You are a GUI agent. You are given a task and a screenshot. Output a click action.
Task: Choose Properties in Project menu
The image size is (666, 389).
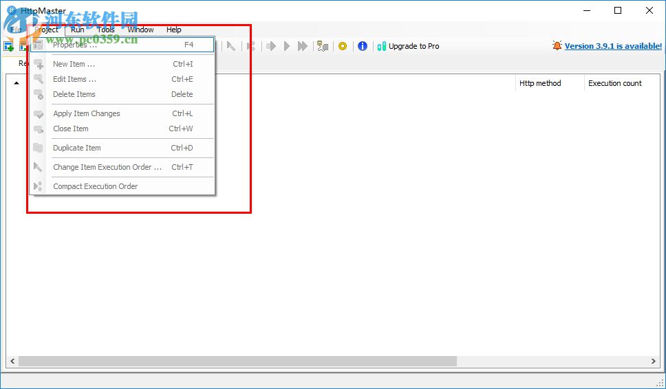pos(122,45)
